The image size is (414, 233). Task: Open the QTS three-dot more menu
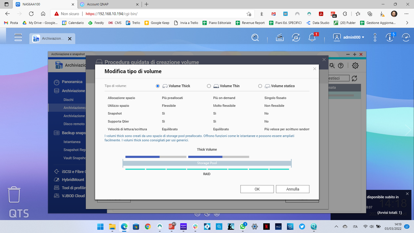click(x=375, y=38)
